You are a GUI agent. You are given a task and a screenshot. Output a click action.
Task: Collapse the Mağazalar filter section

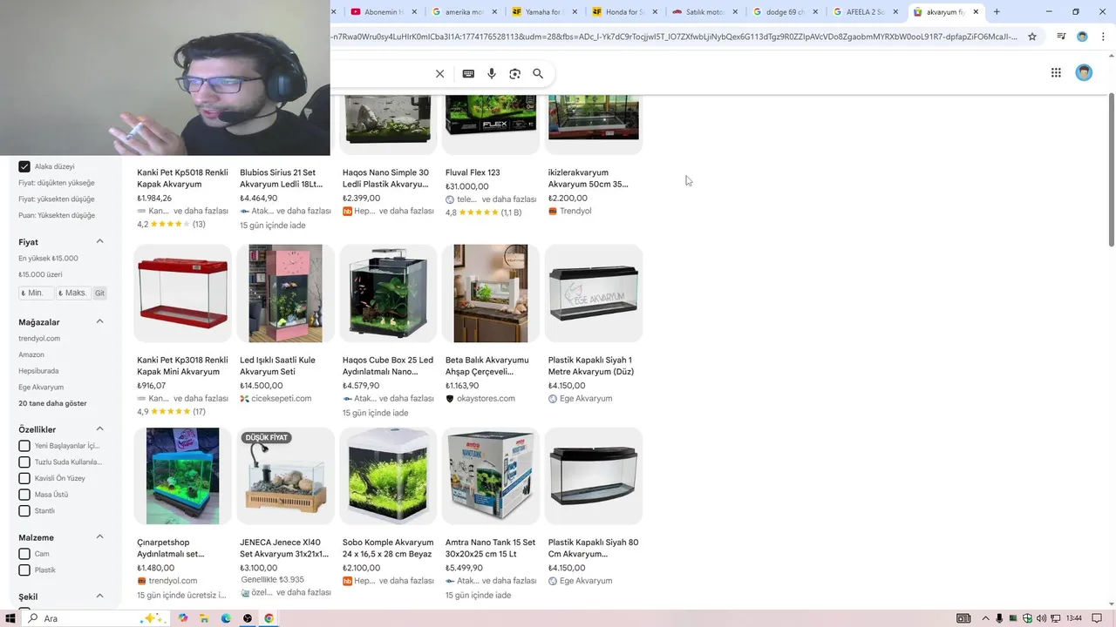99,321
